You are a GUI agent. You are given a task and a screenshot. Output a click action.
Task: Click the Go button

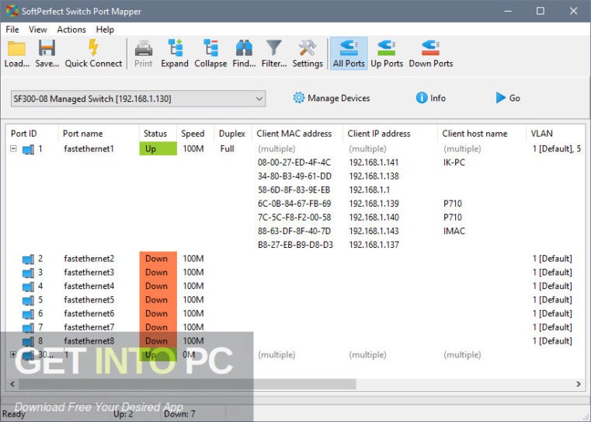click(x=508, y=98)
